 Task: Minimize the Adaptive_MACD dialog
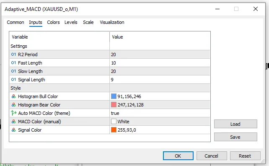[x=217, y=9]
